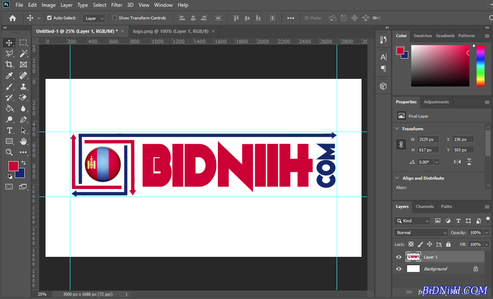
Task: Select the Crop tool
Action: click(x=9, y=65)
